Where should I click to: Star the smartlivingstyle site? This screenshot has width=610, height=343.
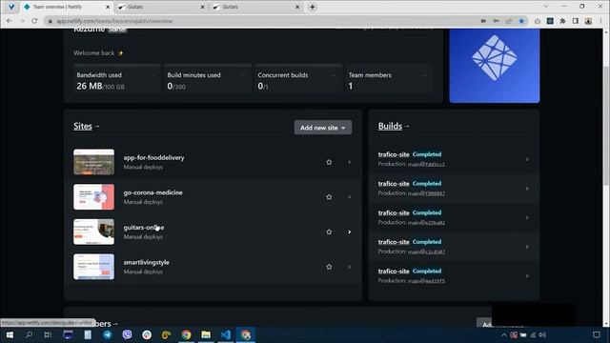[x=329, y=267]
